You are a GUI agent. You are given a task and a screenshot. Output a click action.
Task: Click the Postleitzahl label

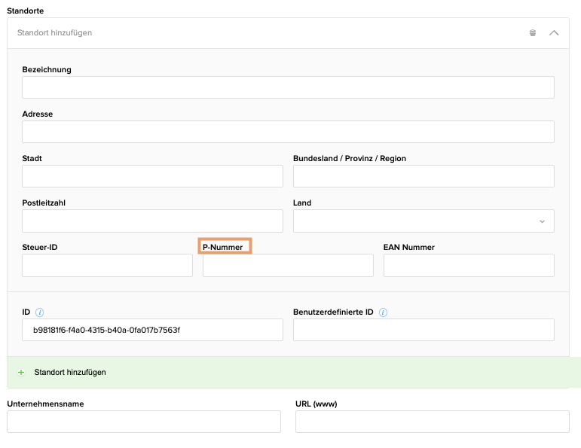(44, 203)
